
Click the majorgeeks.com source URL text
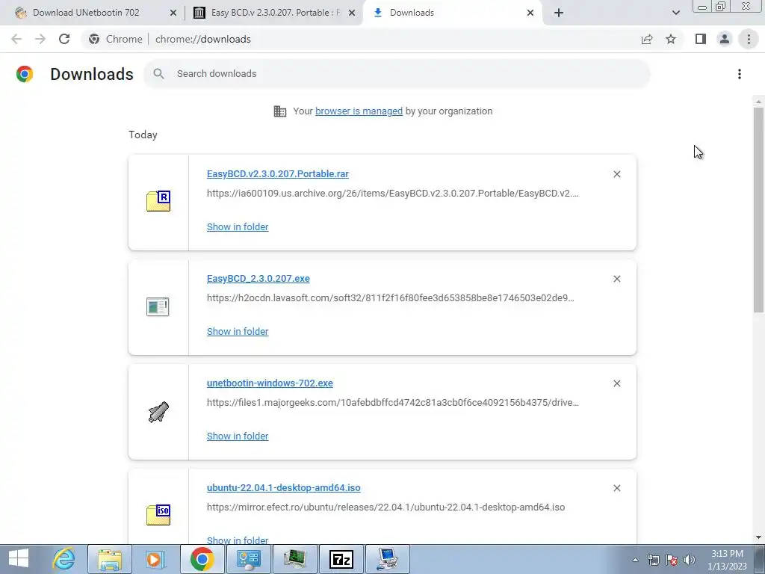[x=393, y=403]
